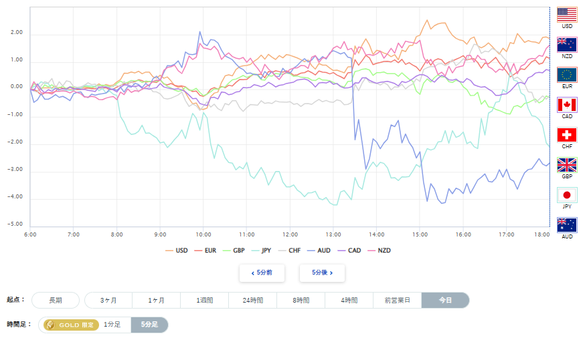Click the CHF Swiss flag icon
Image resolution: width=585 pixels, height=340 pixels.
pos(567,135)
